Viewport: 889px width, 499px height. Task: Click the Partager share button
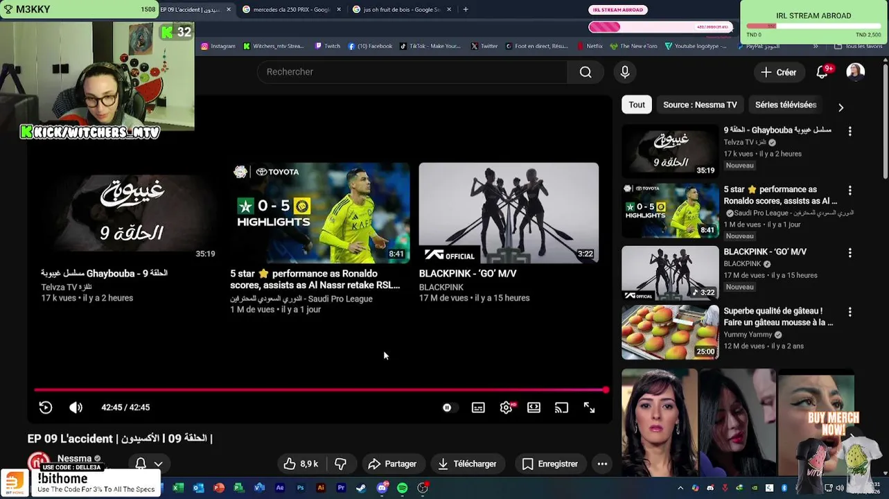(392, 464)
